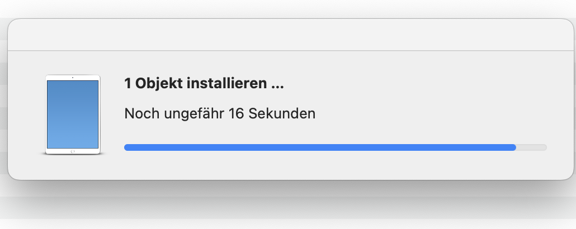Click the number "16" in the remaining time
This screenshot has height=229, width=576.
(x=235, y=114)
